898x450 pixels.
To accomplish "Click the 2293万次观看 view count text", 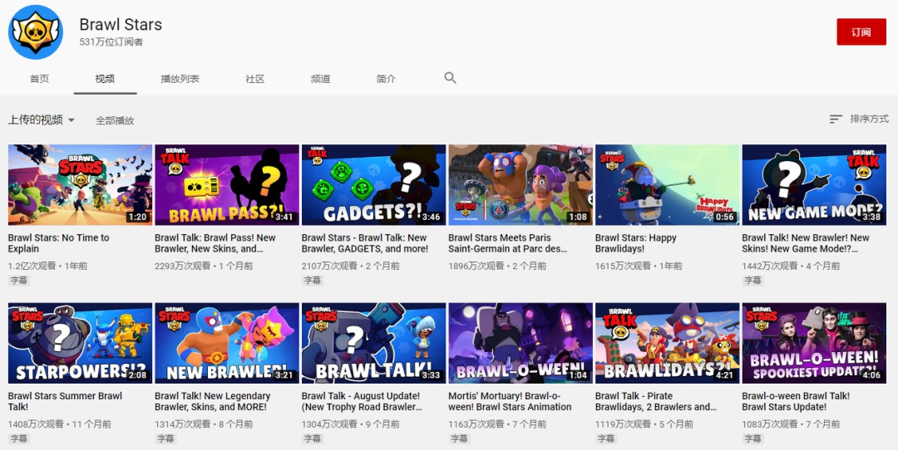I will pos(183,266).
